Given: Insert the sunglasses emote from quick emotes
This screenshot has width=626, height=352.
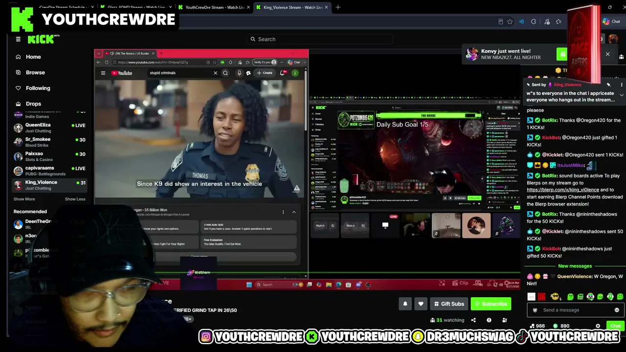Looking at the screenshot, I should pyautogui.click(x=555, y=296).
